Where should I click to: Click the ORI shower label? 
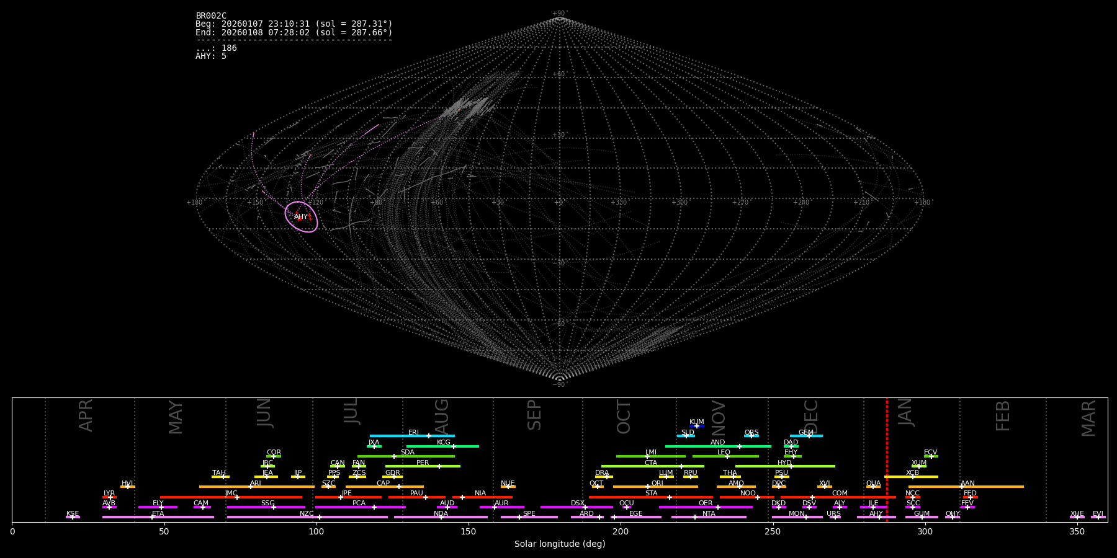pos(657,483)
